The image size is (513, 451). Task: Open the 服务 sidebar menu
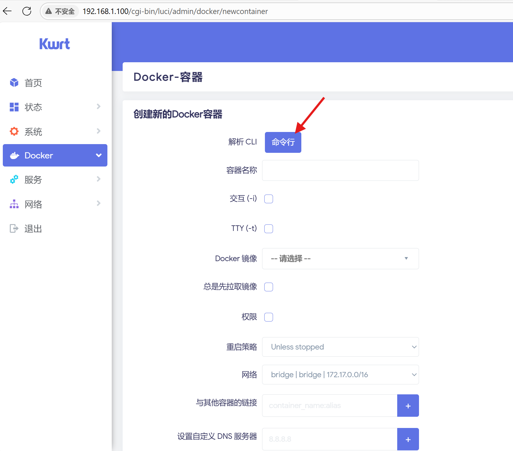[x=55, y=180]
